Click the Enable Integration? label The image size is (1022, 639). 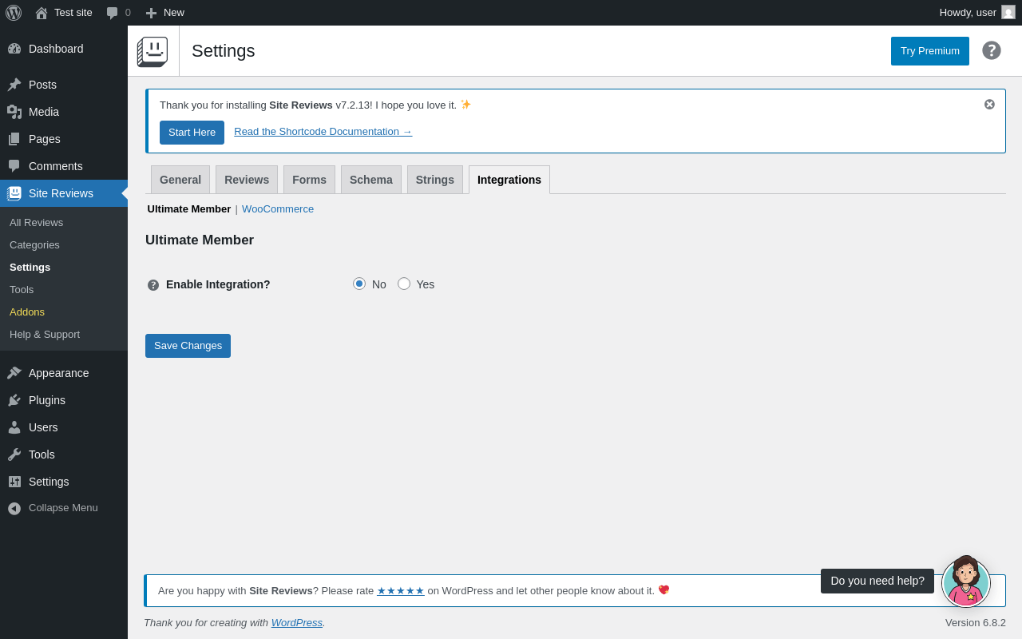point(218,284)
